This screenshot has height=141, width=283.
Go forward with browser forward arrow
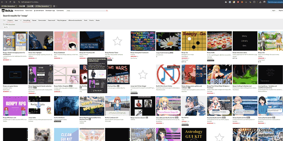pos(6,2)
